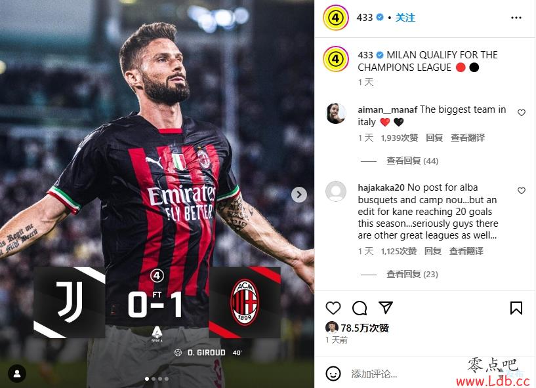This screenshot has width=536, height=388.
Task: Like aiman__manaf's comment
Action: coord(522,113)
